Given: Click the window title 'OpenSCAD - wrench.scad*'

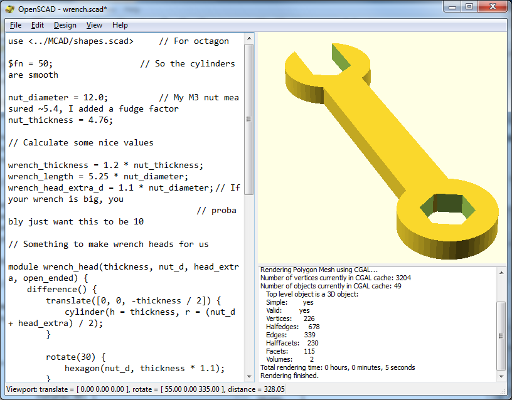Looking at the screenshot, I should pyautogui.click(x=62, y=9).
